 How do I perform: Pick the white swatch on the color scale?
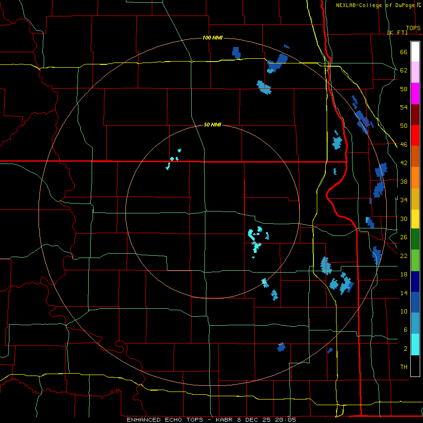click(x=415, y=52)
